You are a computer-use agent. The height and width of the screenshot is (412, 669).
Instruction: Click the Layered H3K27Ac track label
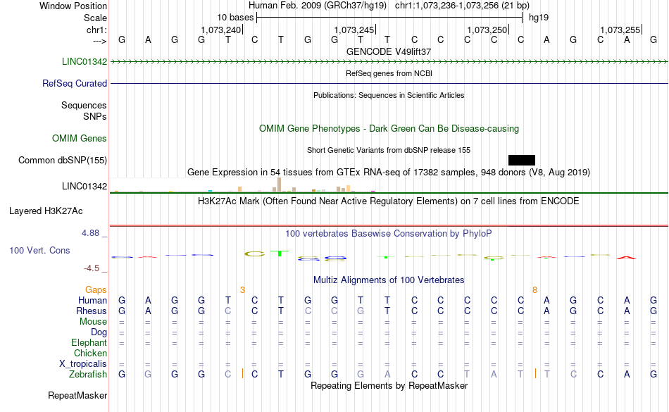pos(46,211)
